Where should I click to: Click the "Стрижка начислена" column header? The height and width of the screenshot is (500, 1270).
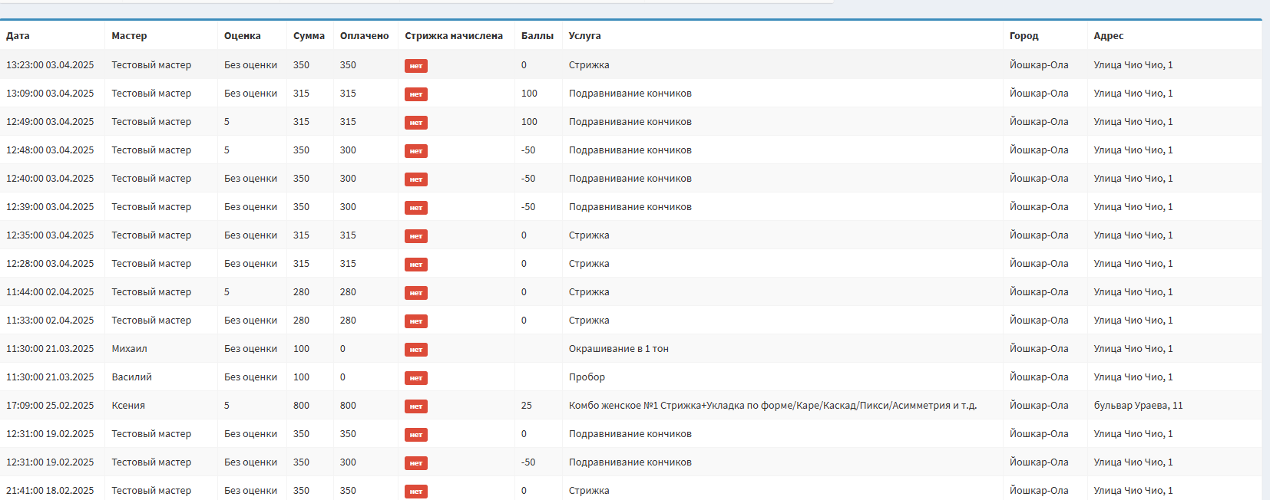click(x=454, y=36)
